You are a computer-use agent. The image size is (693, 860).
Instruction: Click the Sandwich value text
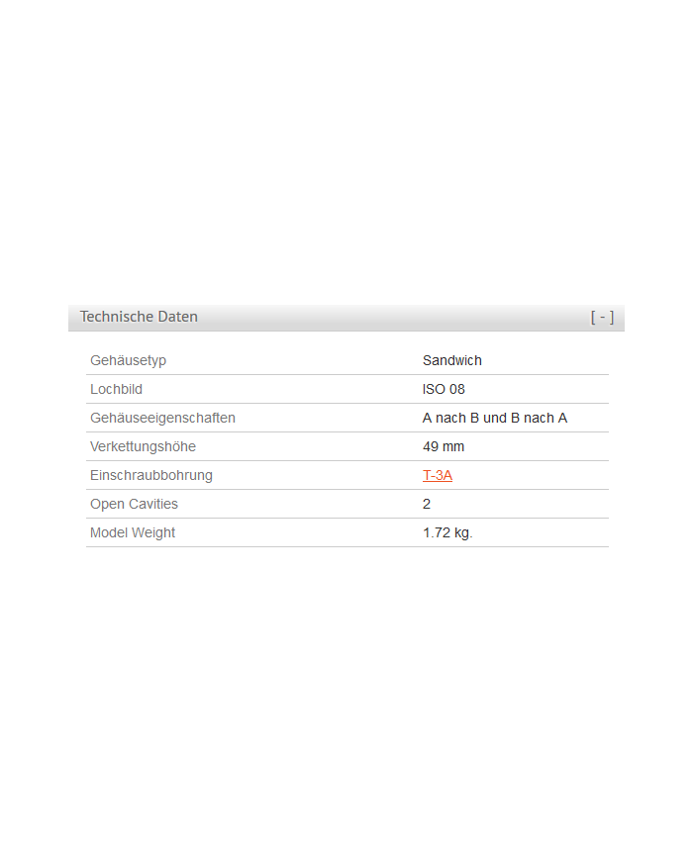(x=451, y=360)
